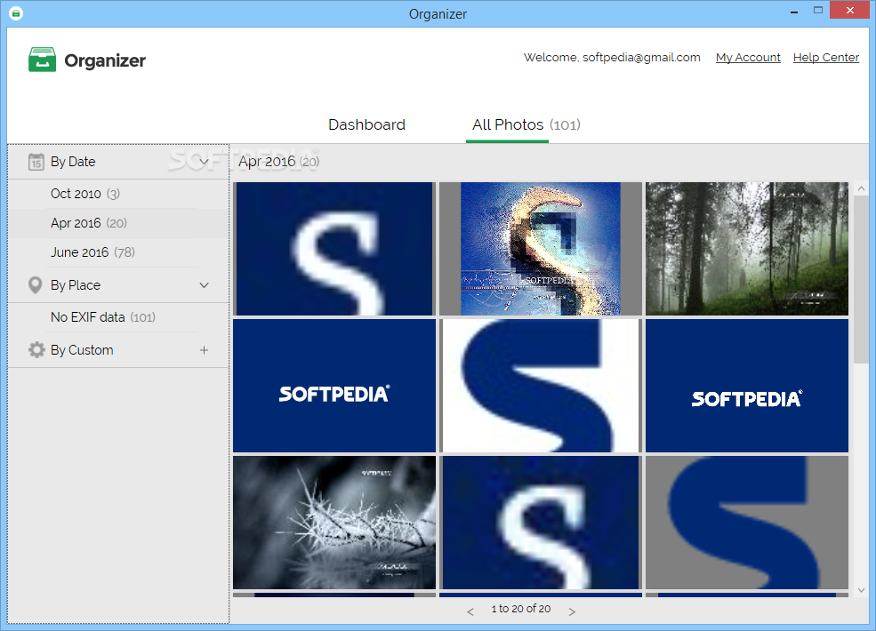Click the photo grid scrollbar up arrow
The height and width of the screenshot is (631, 876).
(861, 188)
